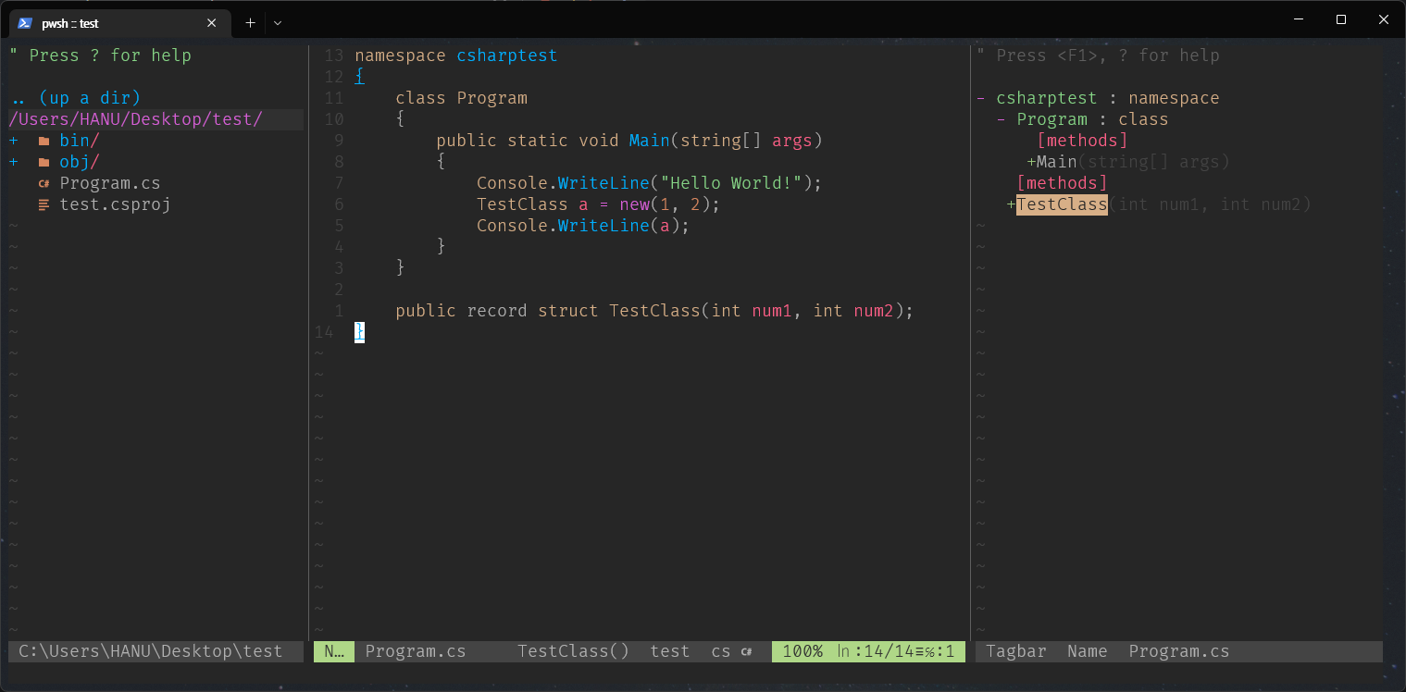The width and height of the screenshot is (1406, 692).
Task: Click the 'Main' method name in the editor
Action: click(650, 141)
